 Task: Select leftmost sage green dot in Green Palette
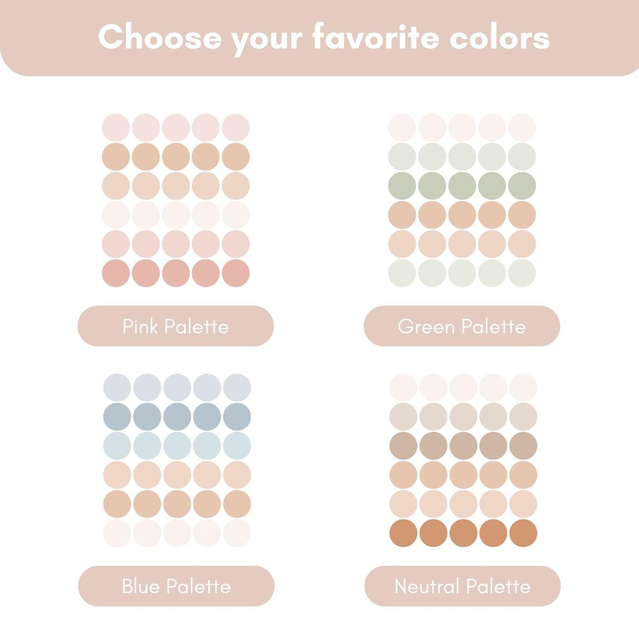click(x=402, y=186)
